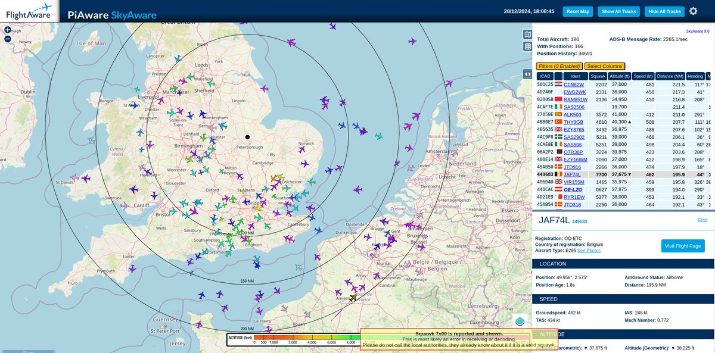The height and width of the screenshot is (353, 715).
Task: Click the Squawk 7x00 warning notice
Action: click(459, 339)
